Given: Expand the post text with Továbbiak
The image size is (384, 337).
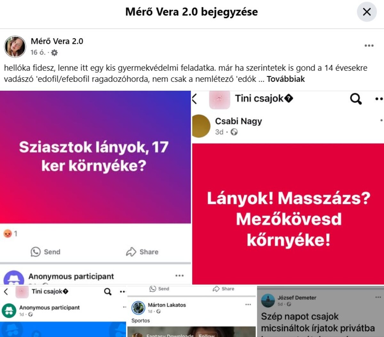Looking at the screenshot, I should 286,79.
